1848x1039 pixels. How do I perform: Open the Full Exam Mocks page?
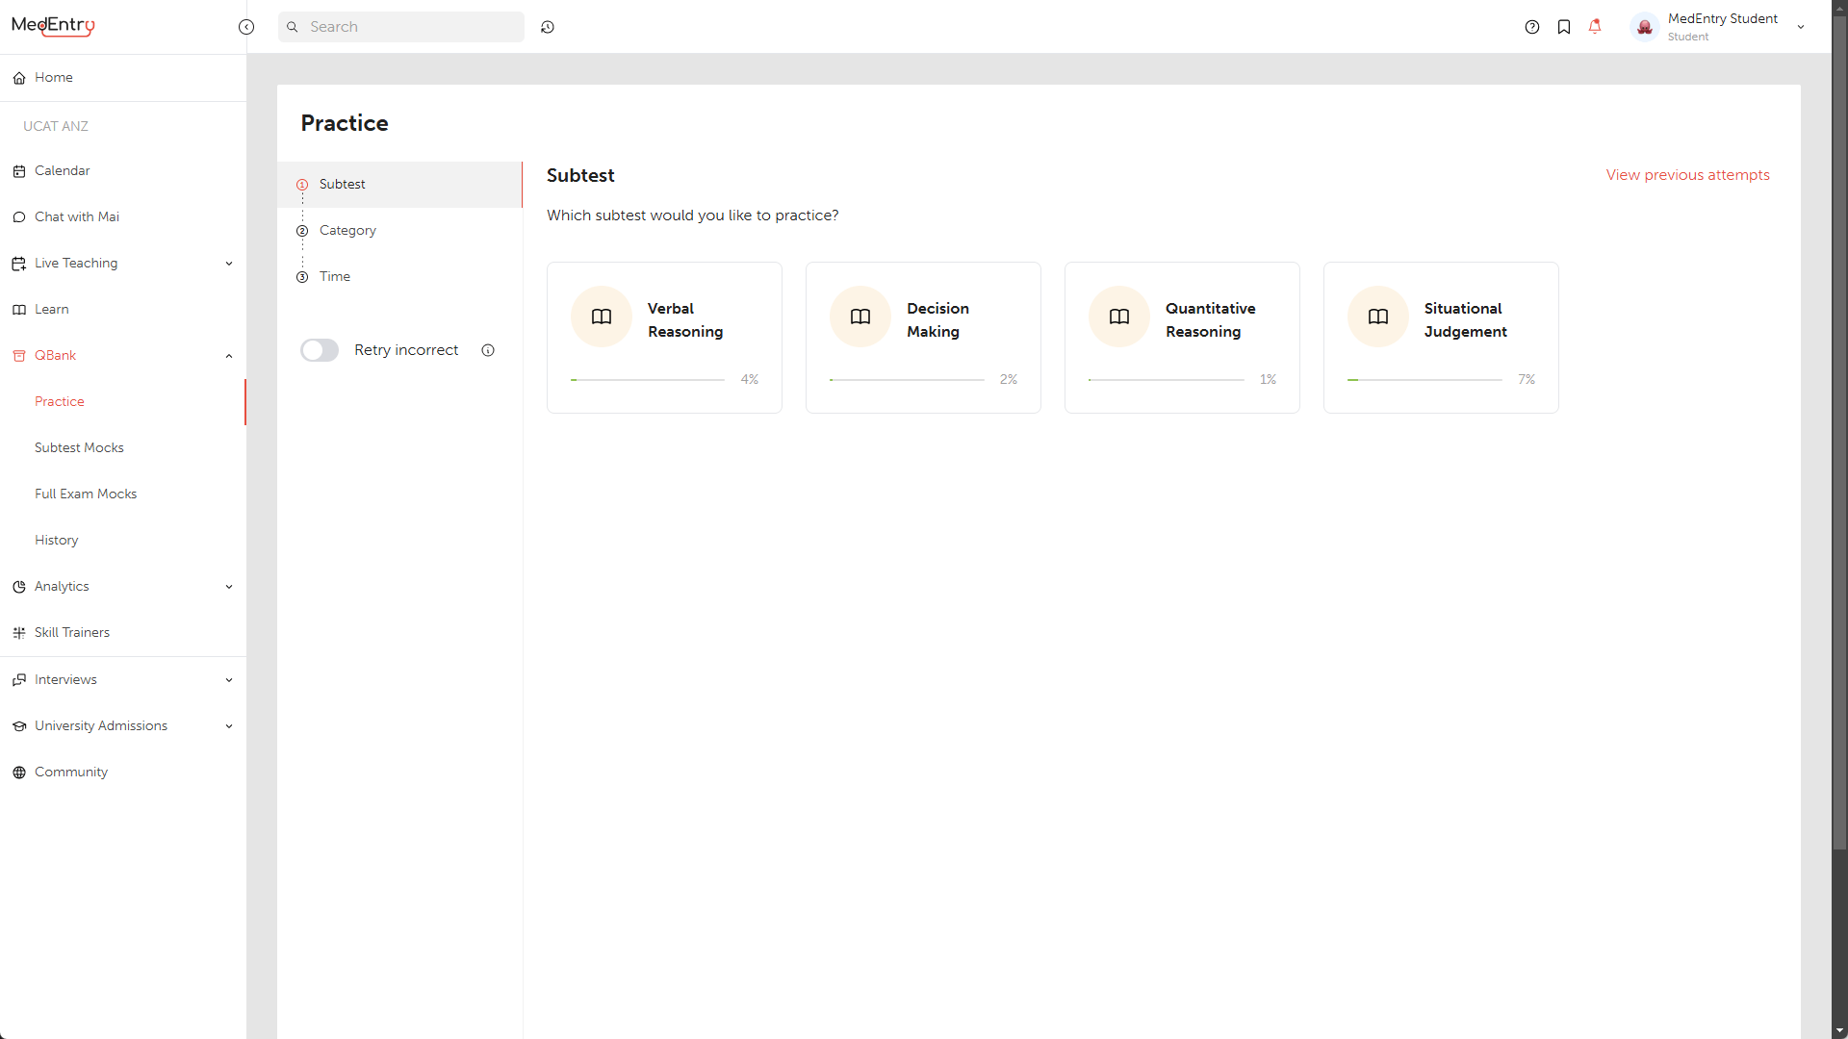pos(86,494)
